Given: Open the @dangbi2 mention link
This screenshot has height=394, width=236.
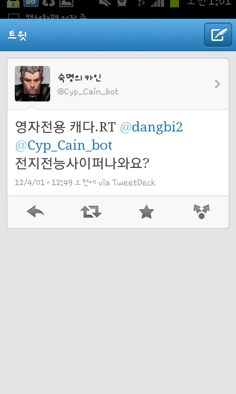Looking at the screenshot, I should click(x=151, y=127).
